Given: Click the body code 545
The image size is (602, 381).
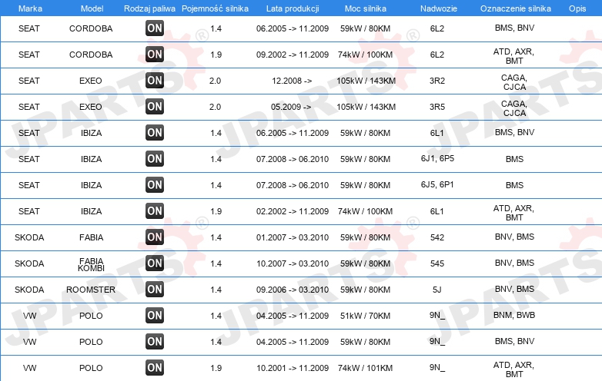Looking at the screenshot, I should [437, 263].
